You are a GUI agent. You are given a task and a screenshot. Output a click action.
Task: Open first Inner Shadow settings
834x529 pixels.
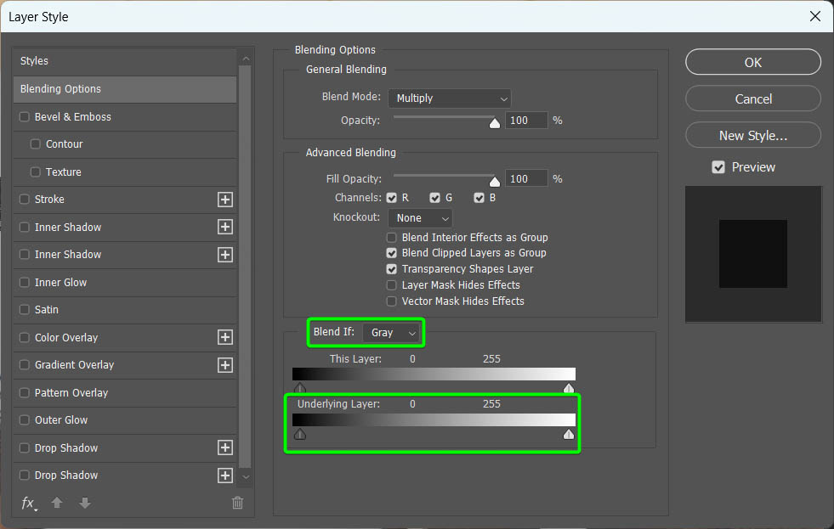(67, 228)
